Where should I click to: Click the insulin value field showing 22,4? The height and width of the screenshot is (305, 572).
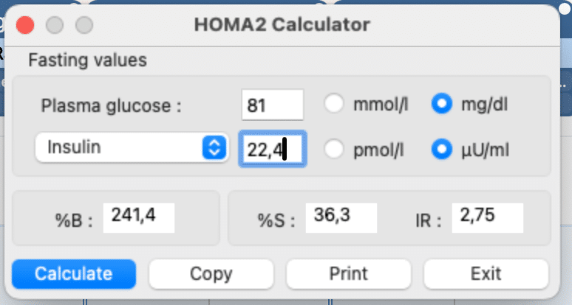pos(272,150)
